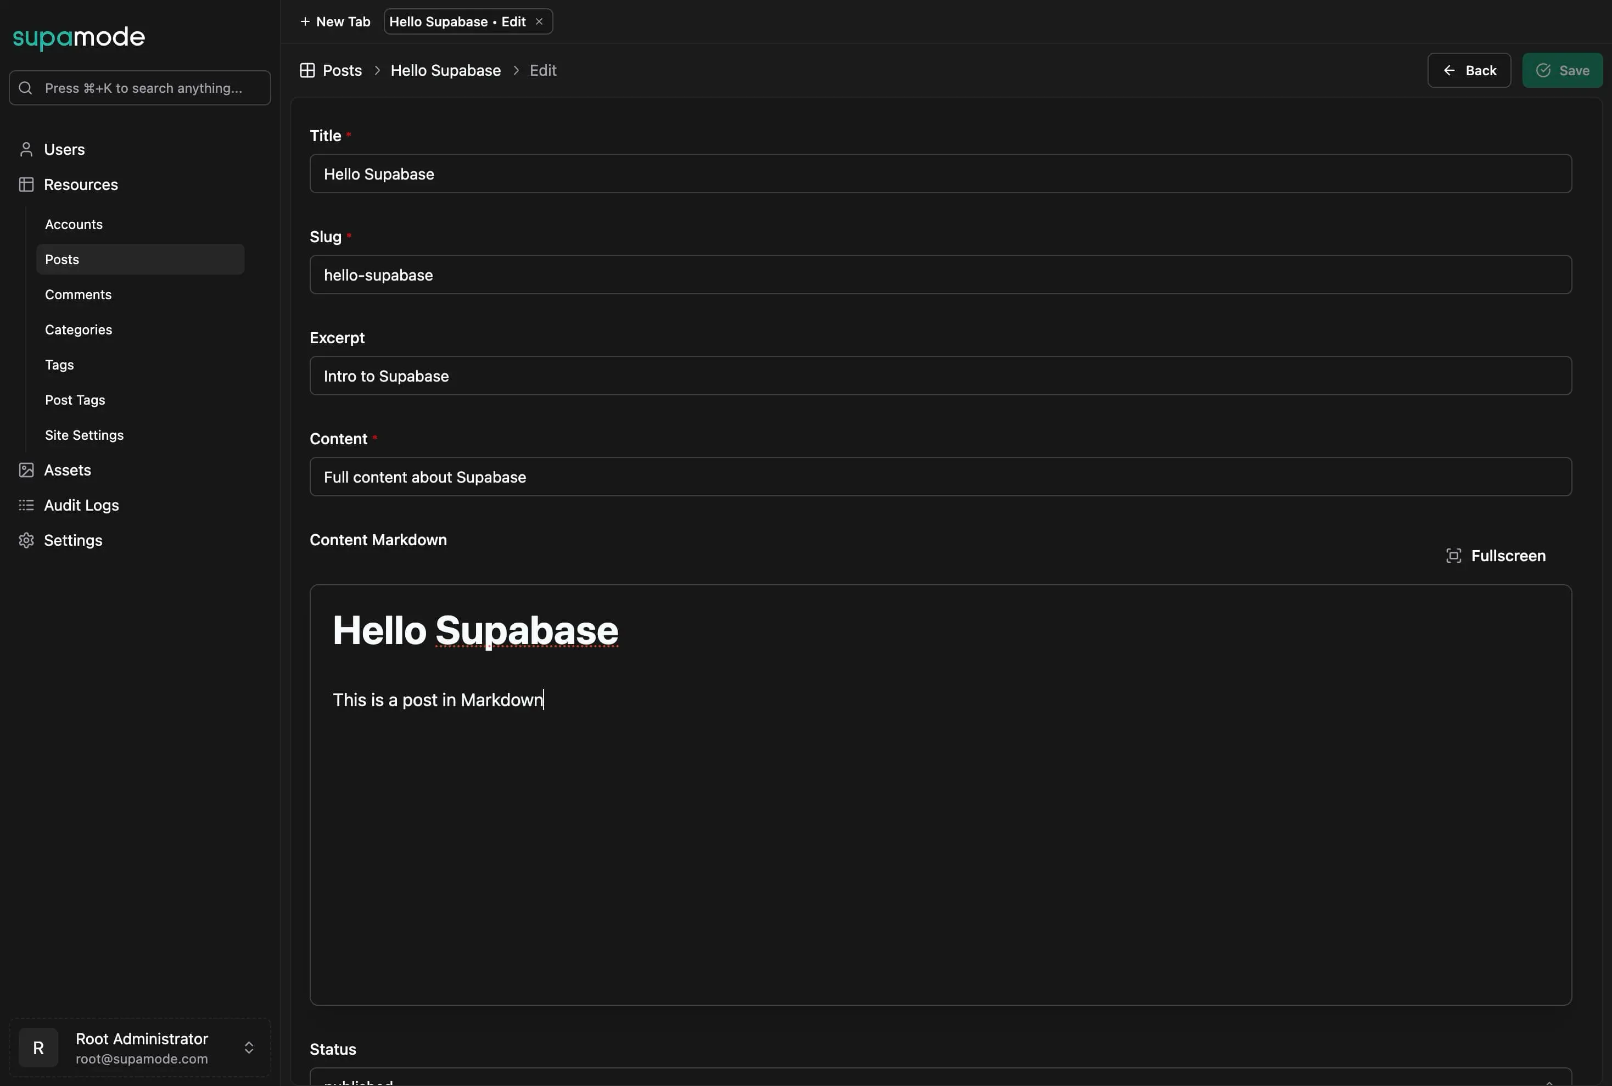Click the Fullscreen editor icon
1612x1086 pixels.
pos(1453,556)
